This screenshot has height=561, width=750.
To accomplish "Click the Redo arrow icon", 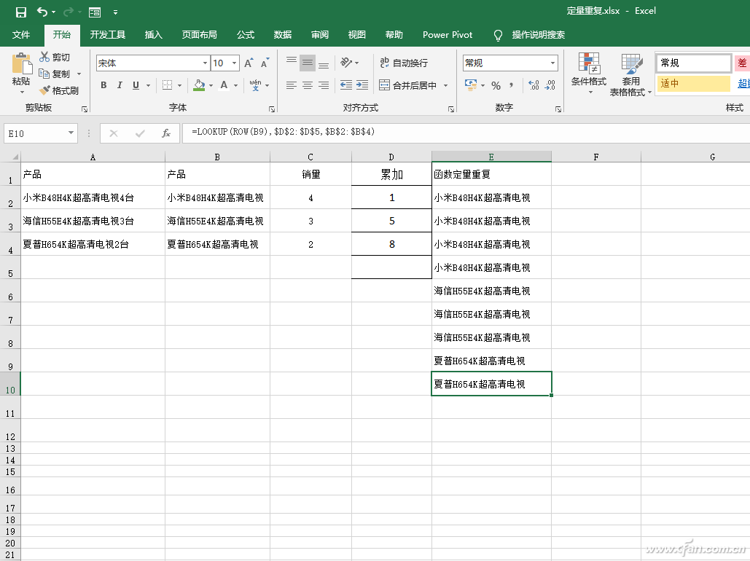I will pyautogui.click(x=69, y=12).
